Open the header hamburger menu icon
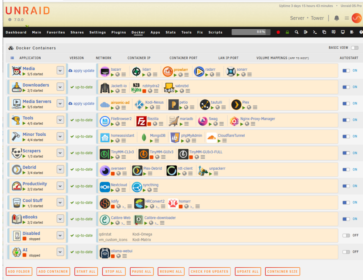 (x=347, y=18)
